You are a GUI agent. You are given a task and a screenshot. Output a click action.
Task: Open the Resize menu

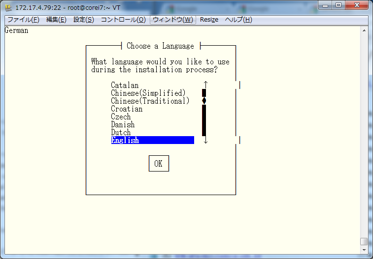[209, 20]
